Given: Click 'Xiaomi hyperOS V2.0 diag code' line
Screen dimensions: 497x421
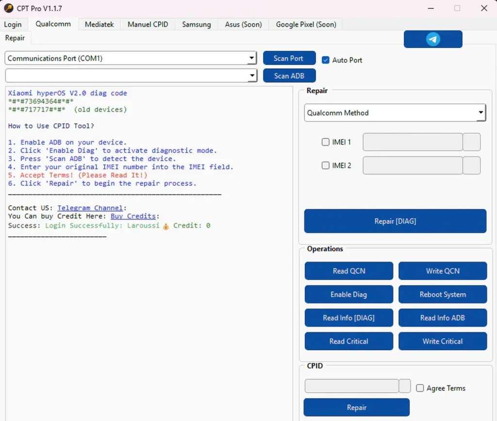Looking at the screenshot, I should click(67, 93).
